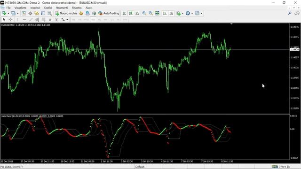Open the search magnifier at top right
This screenshot has height=169, width=301.
tap(290, 13)
